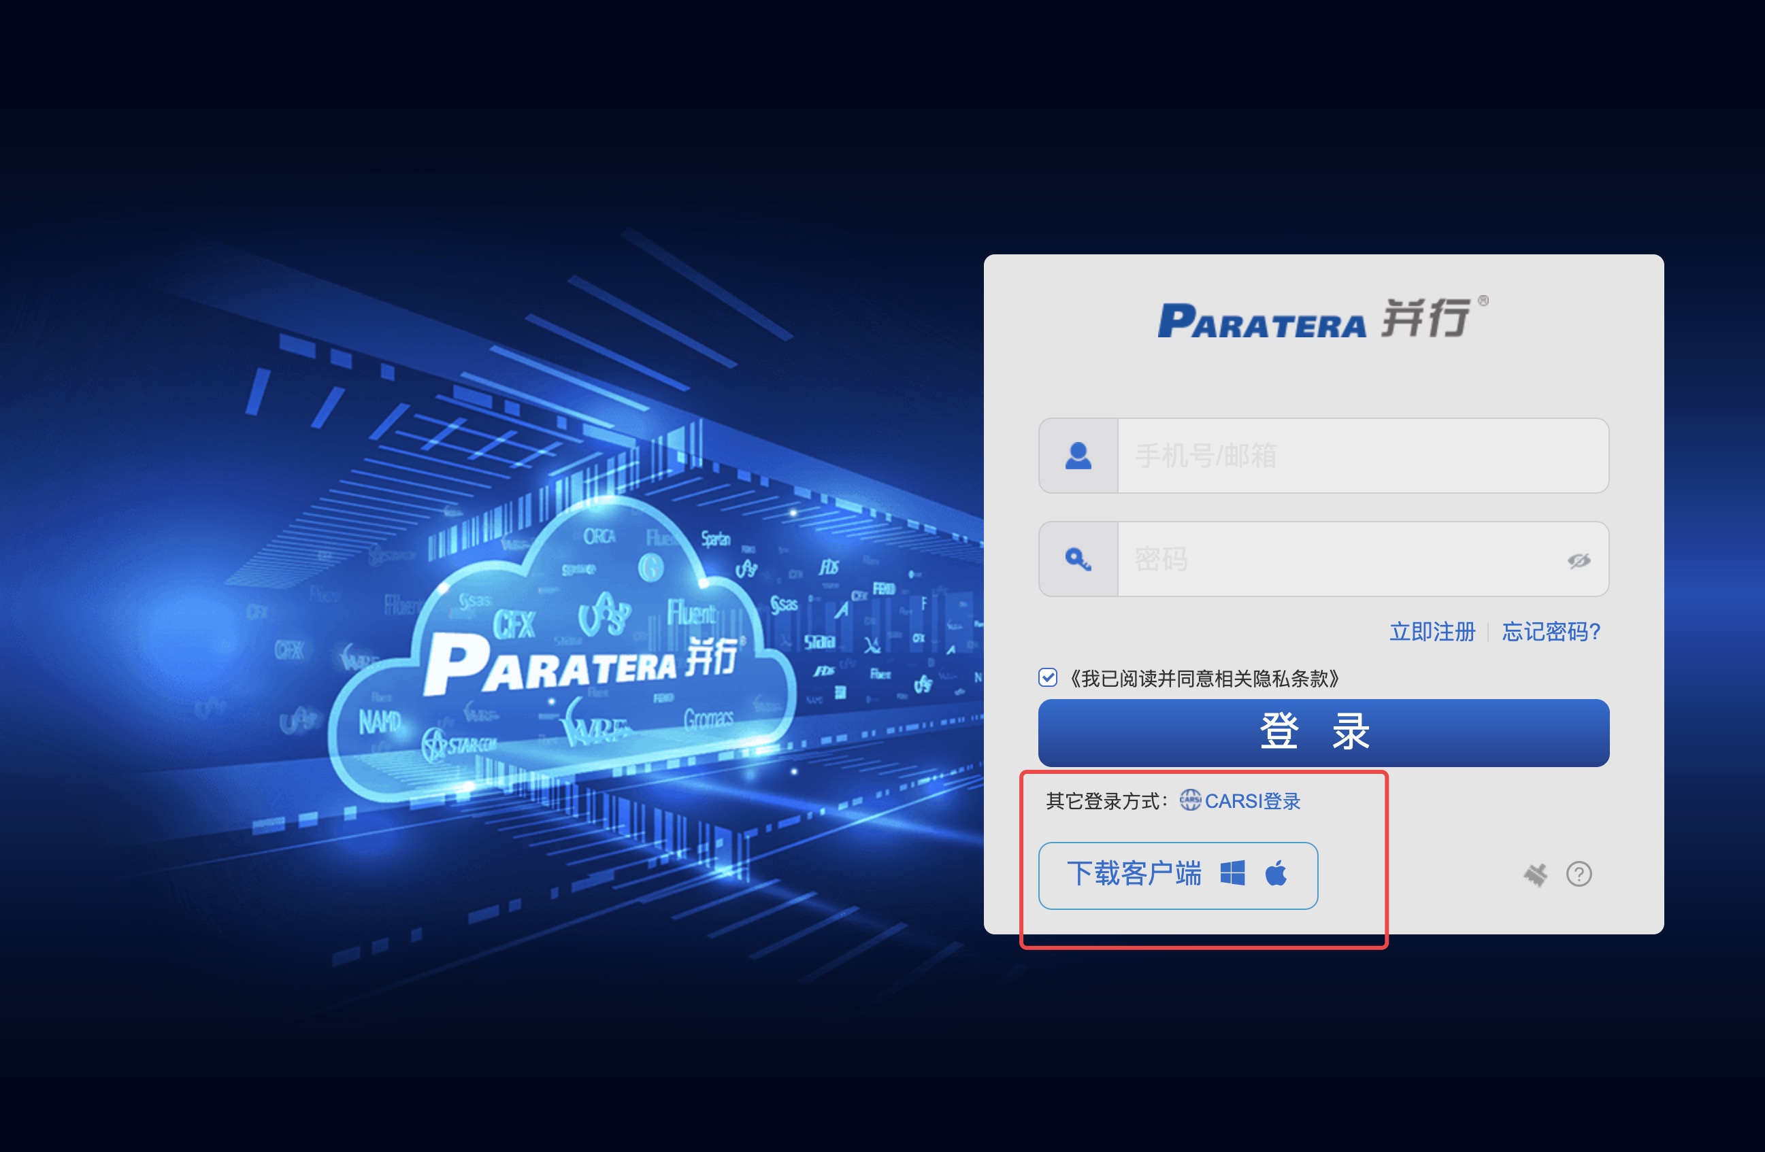Open help via the question mark icon

coord(1579,874)
